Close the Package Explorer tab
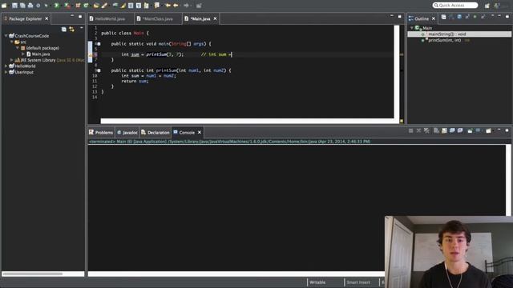This screenshot has height=288, width=513. (46, 19)
